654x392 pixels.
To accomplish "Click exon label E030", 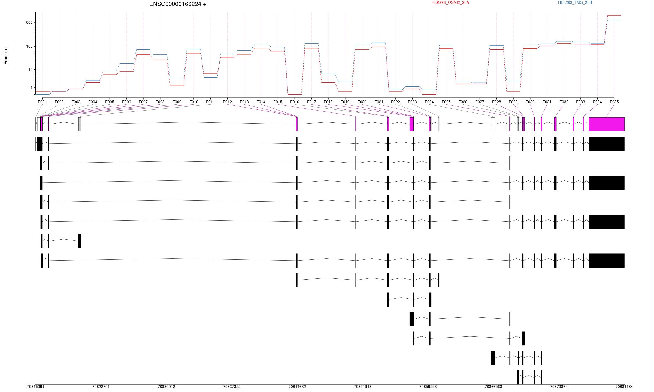I will coord(530,102).
